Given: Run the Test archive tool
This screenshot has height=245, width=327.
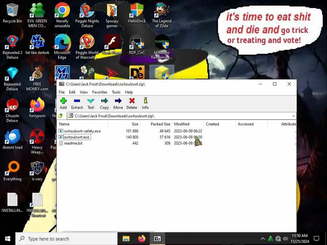Looking at the screenshot, I should pos(91,103).
